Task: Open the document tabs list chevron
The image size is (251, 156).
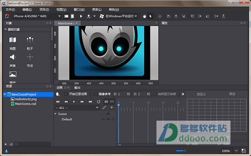Action: click(x=156, y=23)
